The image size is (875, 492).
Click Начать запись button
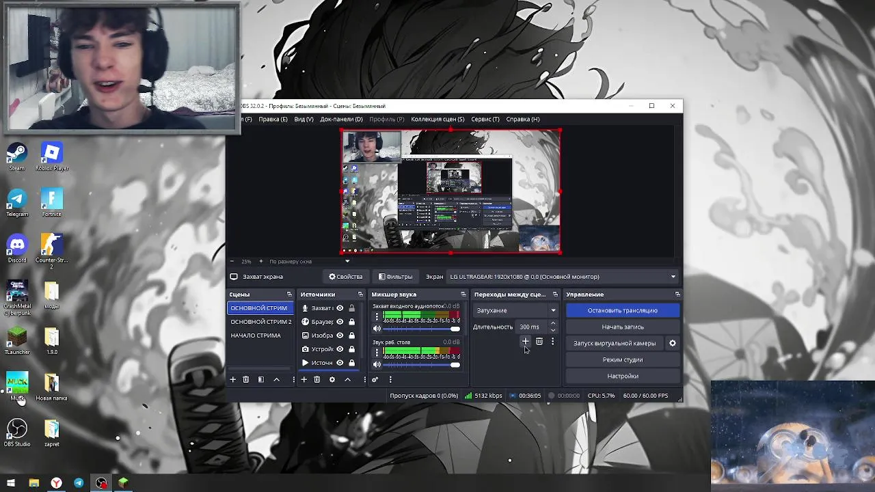pos(623,327)
